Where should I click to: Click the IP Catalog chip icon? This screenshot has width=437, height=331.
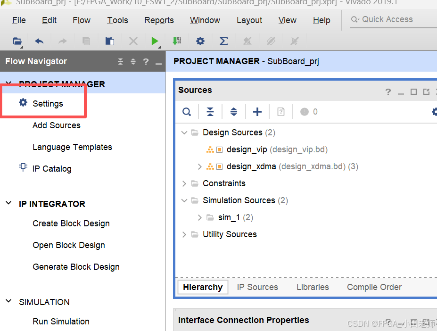click(23, 167)
